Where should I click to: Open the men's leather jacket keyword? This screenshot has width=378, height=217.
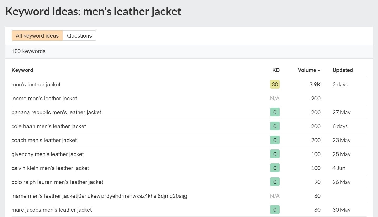[x=36, y=85]
